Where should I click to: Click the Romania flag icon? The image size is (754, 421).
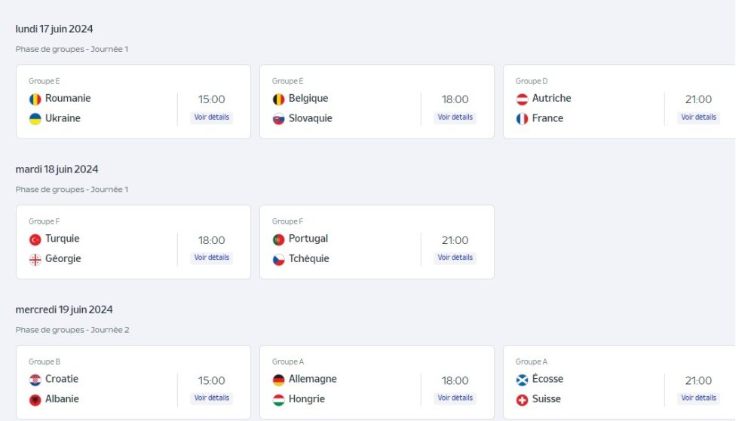(x=35, y=99)
